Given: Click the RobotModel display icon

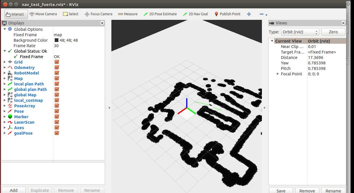Looking at the screenshot, I should (10, 73).
